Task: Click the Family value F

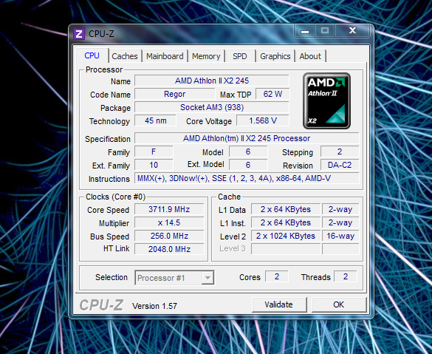Action: click(x=154, y=152)
